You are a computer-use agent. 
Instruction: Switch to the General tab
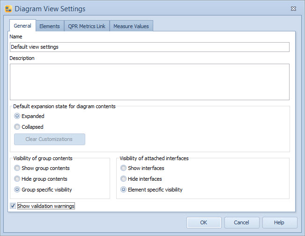click(x=22, y=26)
